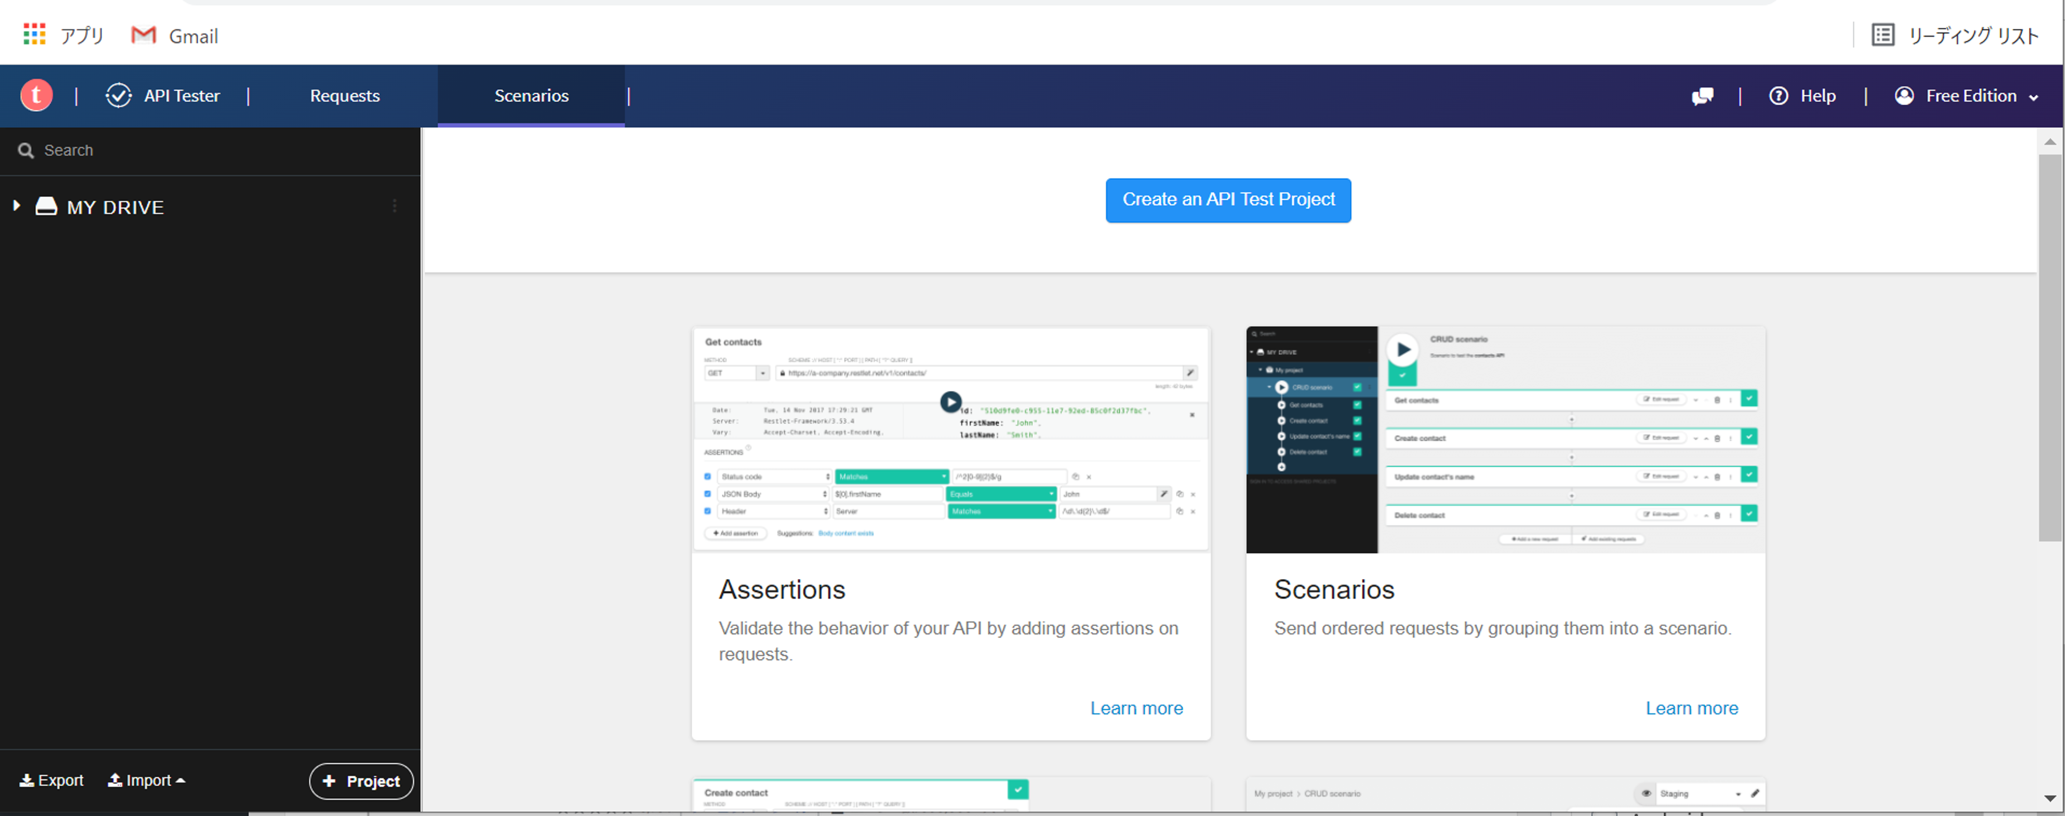Focus the sidebar Search field
Image resolution: width=2065 pixels, height=816 pixels.
pyautogui.click(x=210, y=151)
